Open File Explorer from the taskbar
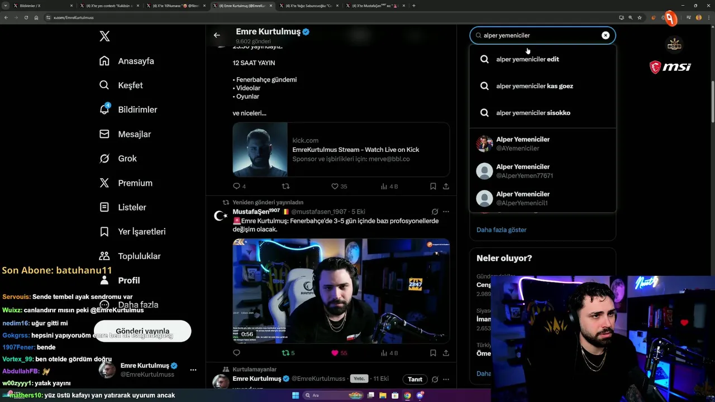Viewport: 715px width, 402px height. coord(383,395)
